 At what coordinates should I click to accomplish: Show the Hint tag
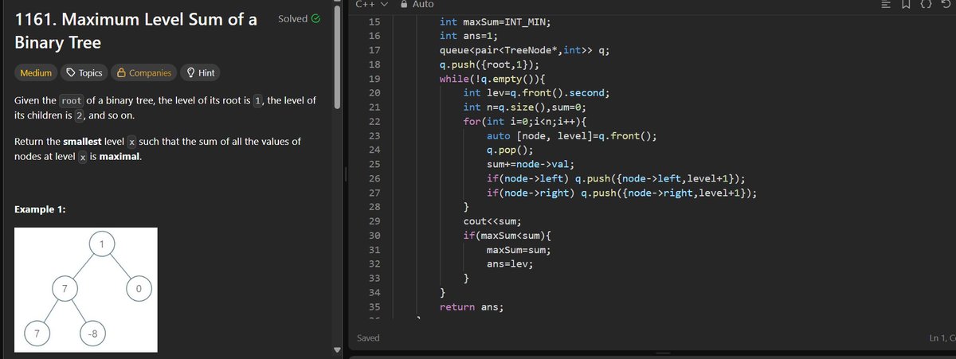(x=201, y=72)
